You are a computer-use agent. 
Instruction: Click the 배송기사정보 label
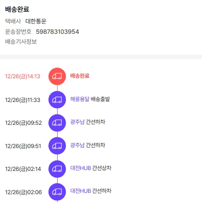[x=21, y=42]
